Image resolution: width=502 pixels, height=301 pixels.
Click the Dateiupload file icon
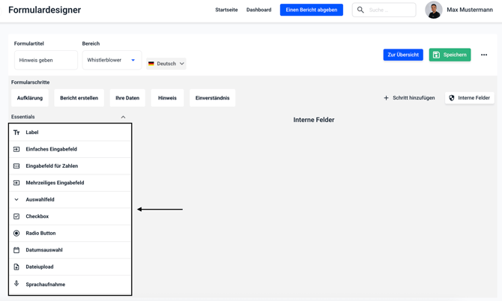[16, 267]
